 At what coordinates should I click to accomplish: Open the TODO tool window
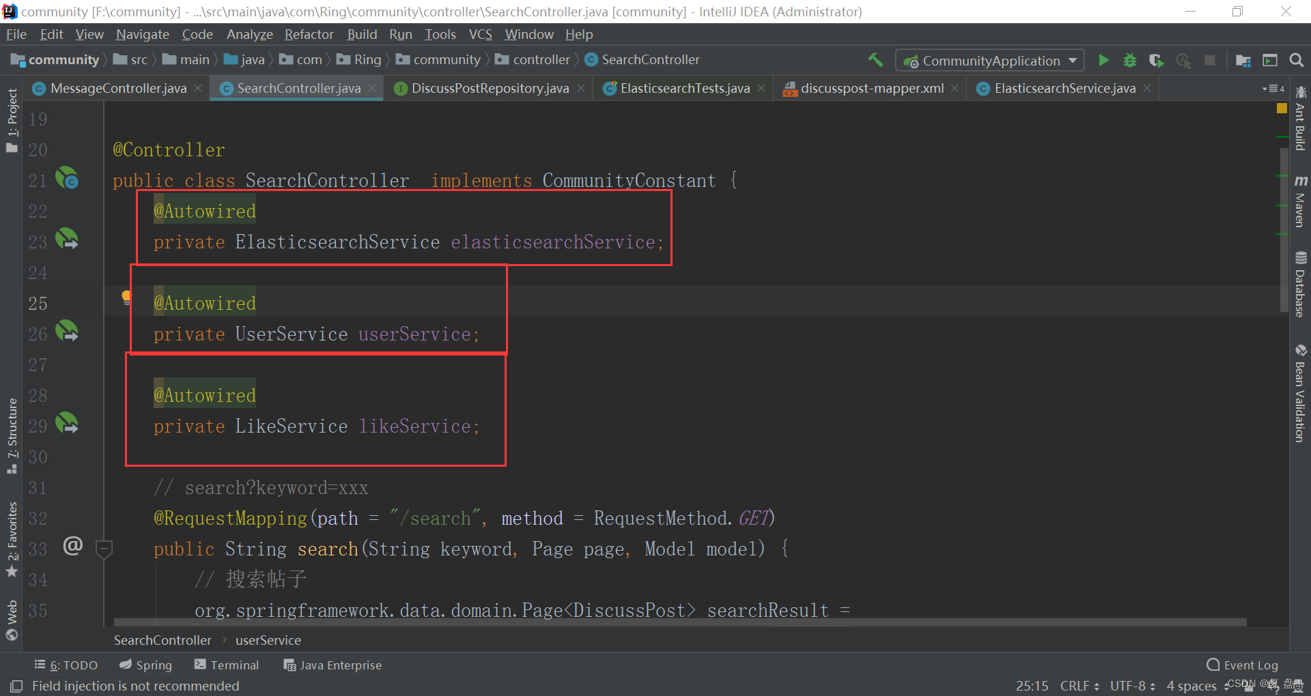(66, 665)
